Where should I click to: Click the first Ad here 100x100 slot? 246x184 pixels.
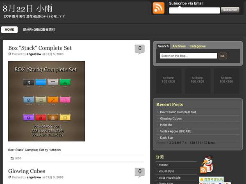pyautogui.click(x=169, y=80)
